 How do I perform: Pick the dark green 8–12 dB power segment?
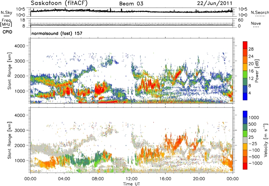tap(245, 82)
